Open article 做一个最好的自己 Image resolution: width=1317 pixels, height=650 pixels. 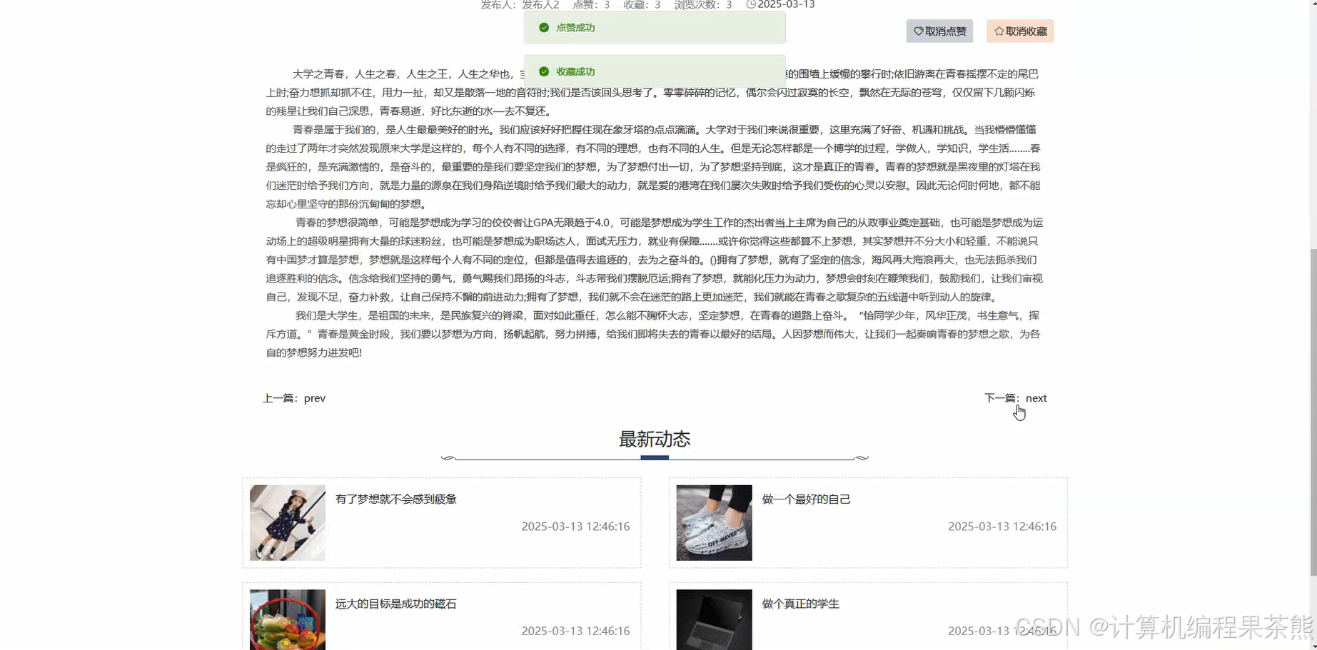click(x=807, y=499)
